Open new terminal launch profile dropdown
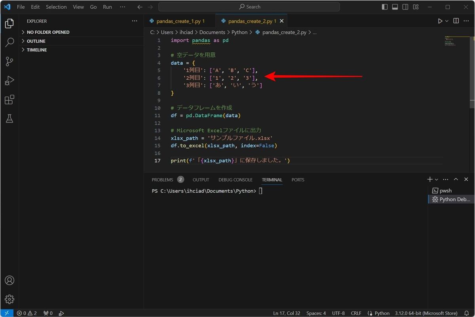The image size is (475, 317). click(437, 180)
